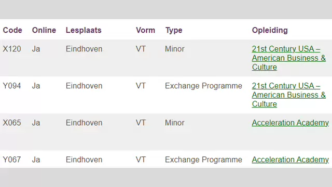
Task: Click Minor type in X065 row
Action: (x=175, y=123)
